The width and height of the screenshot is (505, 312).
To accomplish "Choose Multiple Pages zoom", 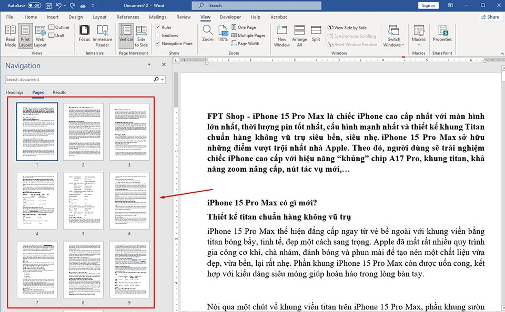I will (x=248, y=35).
